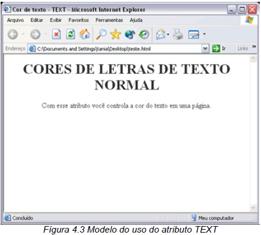Open Favorites star icon
Screen dimensions: 261x235
pyautogui.click(x=116, y=34)
